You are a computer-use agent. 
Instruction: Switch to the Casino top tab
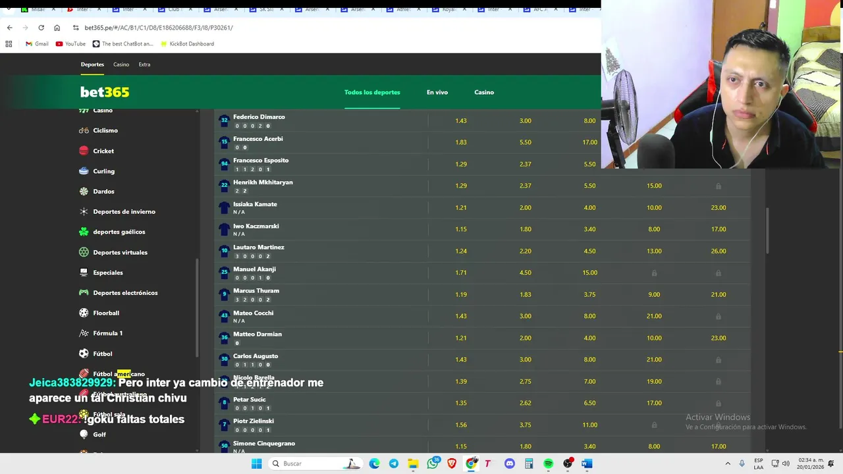click(121, 65)
